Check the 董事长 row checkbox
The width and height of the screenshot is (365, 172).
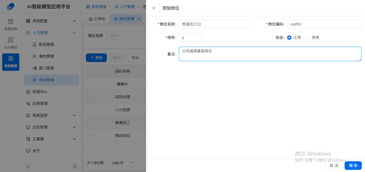pyautogui.click(x=93, y=84)
